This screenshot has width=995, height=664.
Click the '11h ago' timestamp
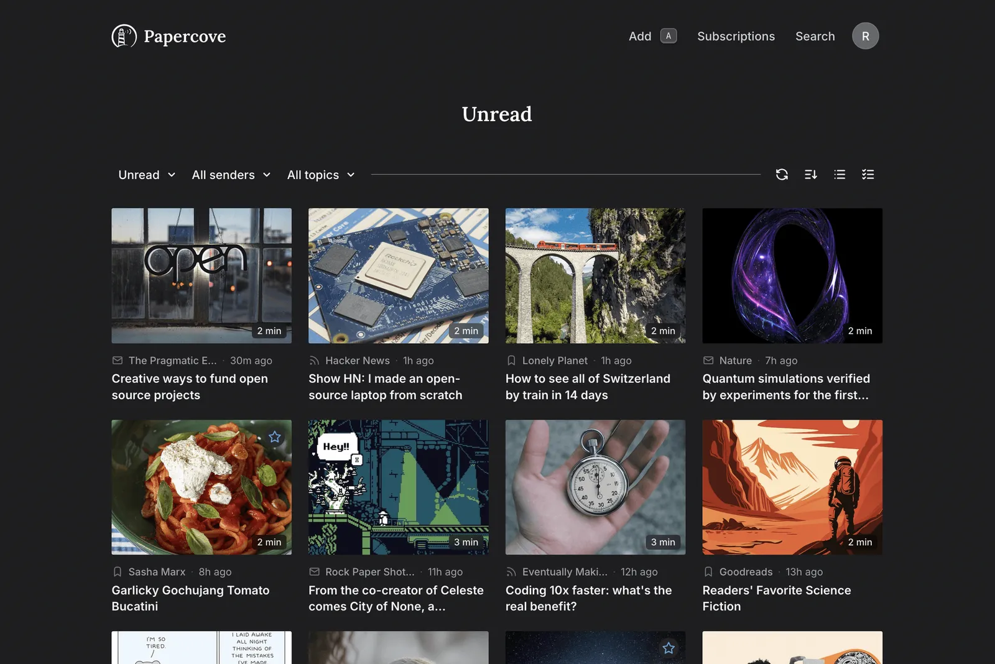click(445, 572)
